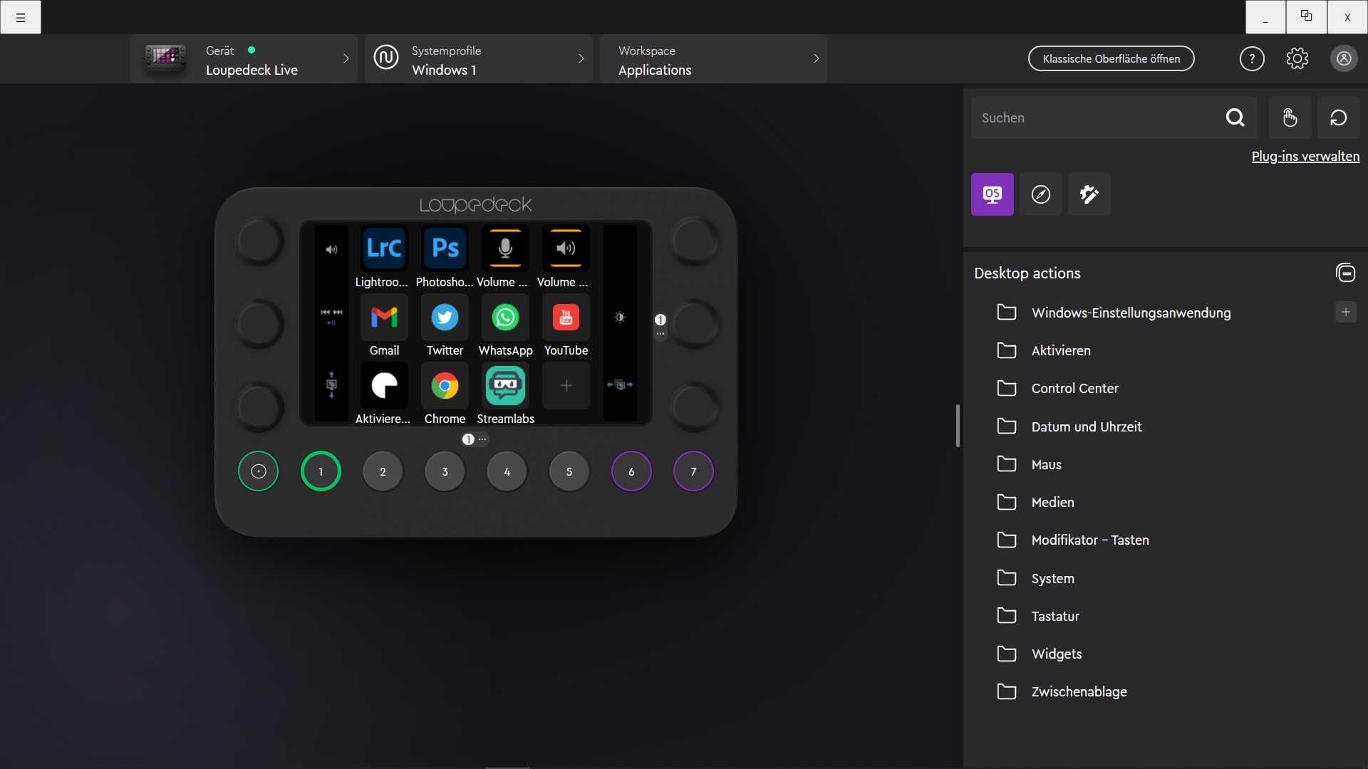Select the Twitter button

click(x=445, y=317)
